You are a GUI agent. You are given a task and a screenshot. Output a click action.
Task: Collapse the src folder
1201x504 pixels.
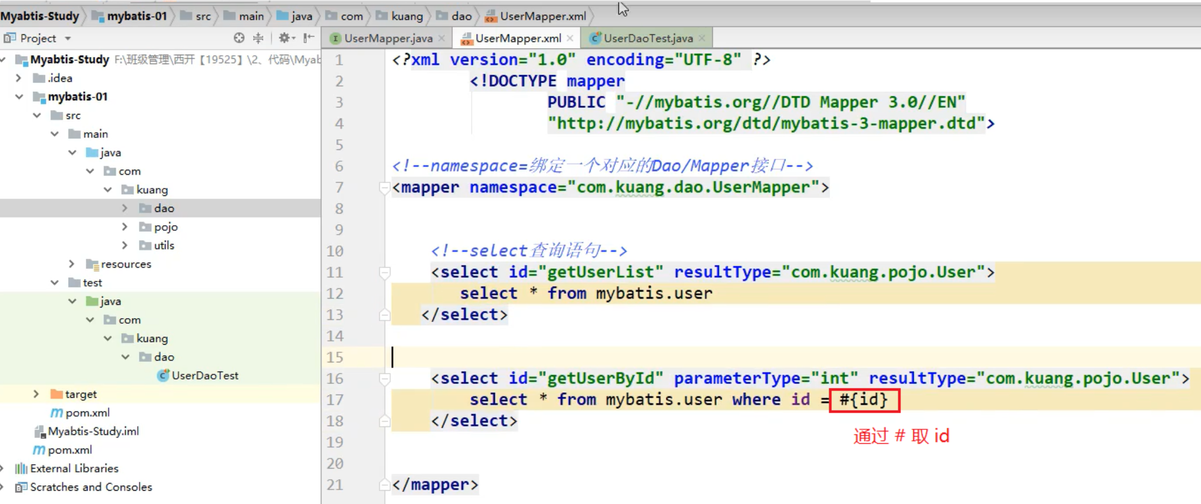pyautogui.click(x=37, y=115)
